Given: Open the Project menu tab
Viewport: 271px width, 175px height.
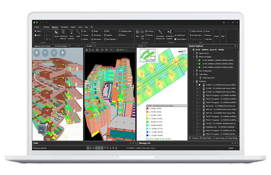Looking at the screenshot, I should 37,27.
